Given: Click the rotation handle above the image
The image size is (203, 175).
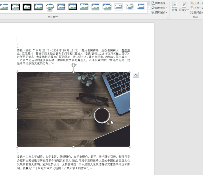Looking at the screenshot, I should click(74, 65).
